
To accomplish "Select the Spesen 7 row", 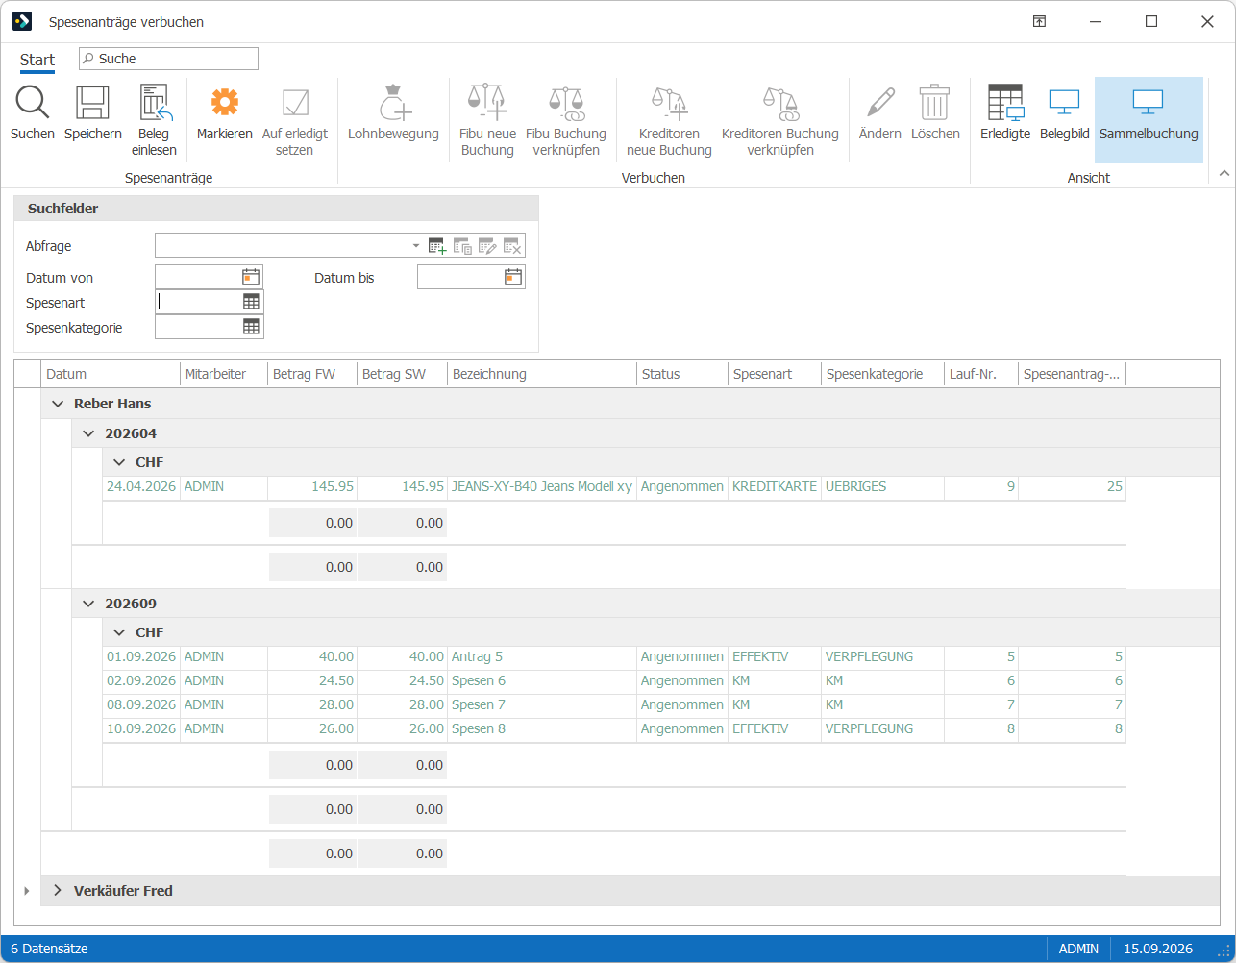I will pos(614,704).
